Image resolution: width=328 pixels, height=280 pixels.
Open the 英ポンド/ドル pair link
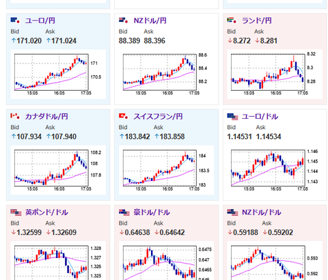click(x=46, y=212)
